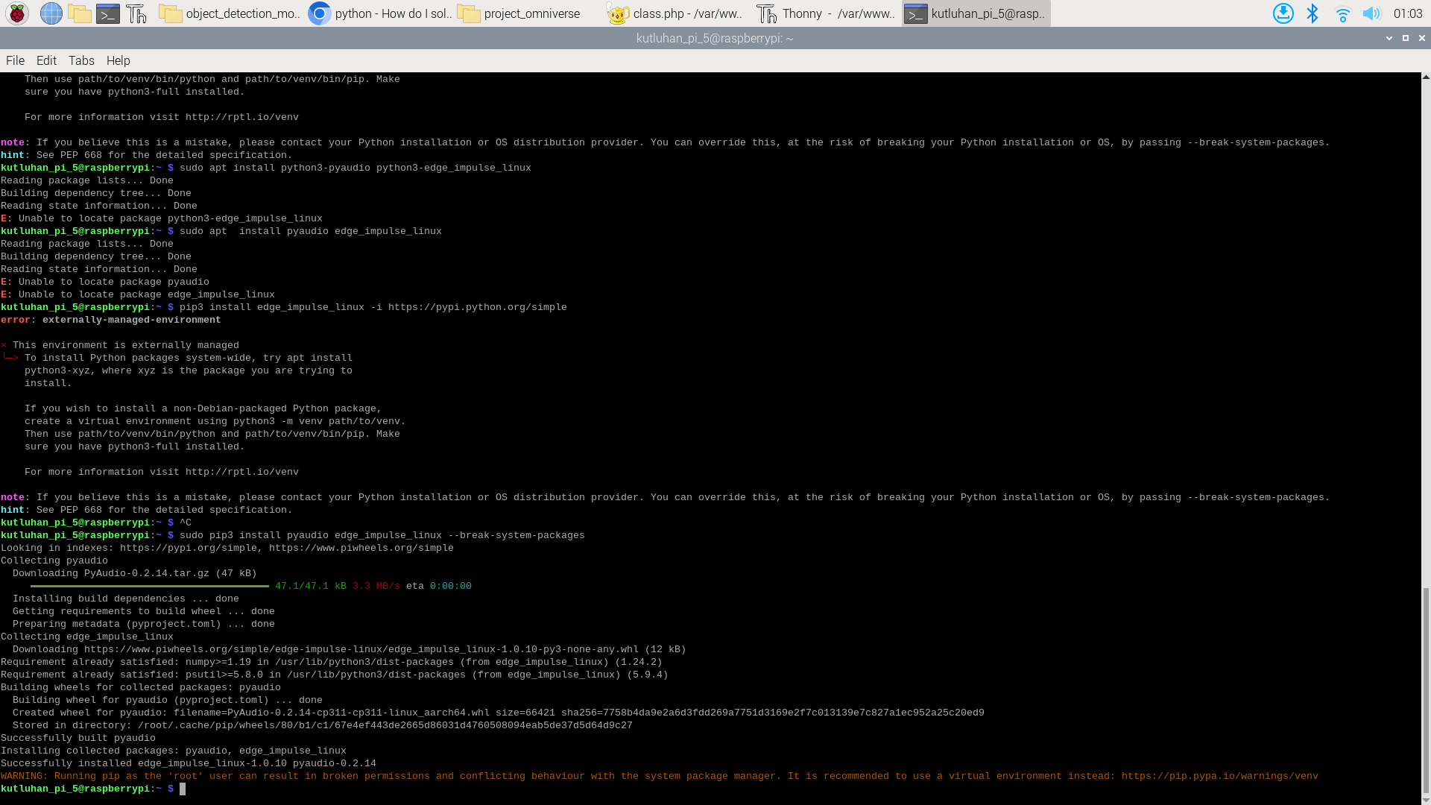
Task: Click the 'Collecting edge_impulse_linux' line
Action: tap(87, 637)
